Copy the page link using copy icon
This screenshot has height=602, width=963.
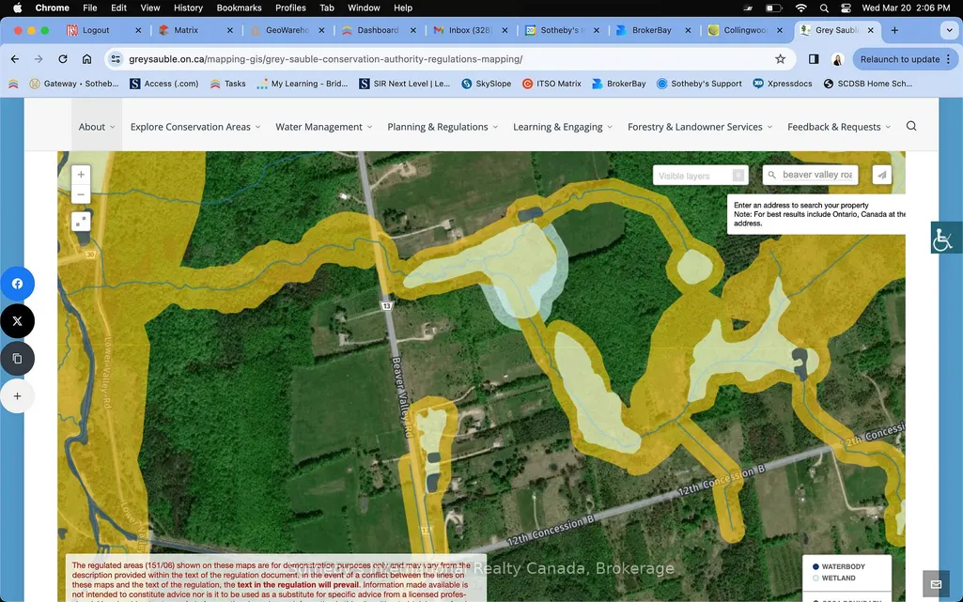17,359
